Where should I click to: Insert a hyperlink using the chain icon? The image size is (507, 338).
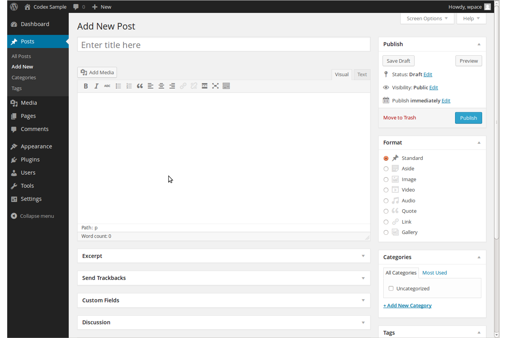(183, 86)
